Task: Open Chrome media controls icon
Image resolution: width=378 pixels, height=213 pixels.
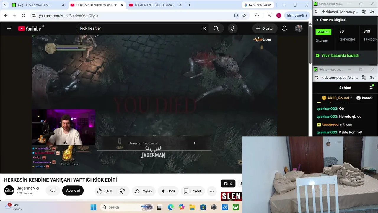Action: click(x=270, y=16)
